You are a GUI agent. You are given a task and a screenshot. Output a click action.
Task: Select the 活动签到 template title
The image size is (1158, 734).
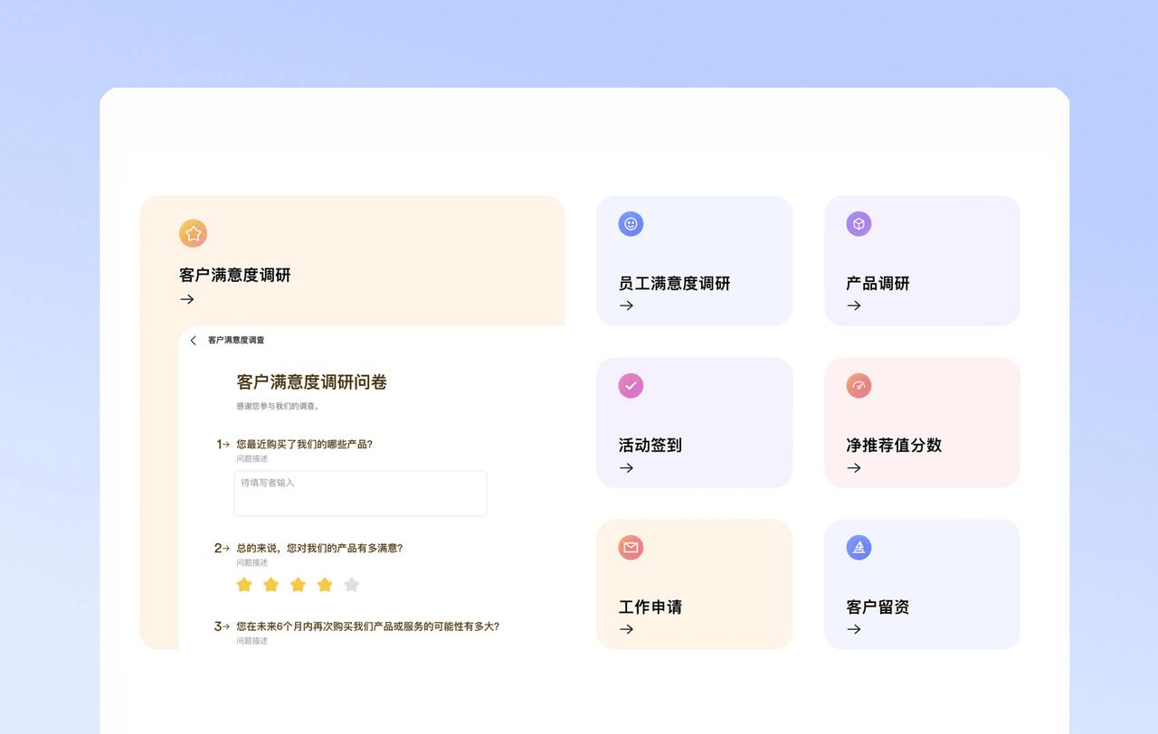pyautogui.click(x=650, y=445)
